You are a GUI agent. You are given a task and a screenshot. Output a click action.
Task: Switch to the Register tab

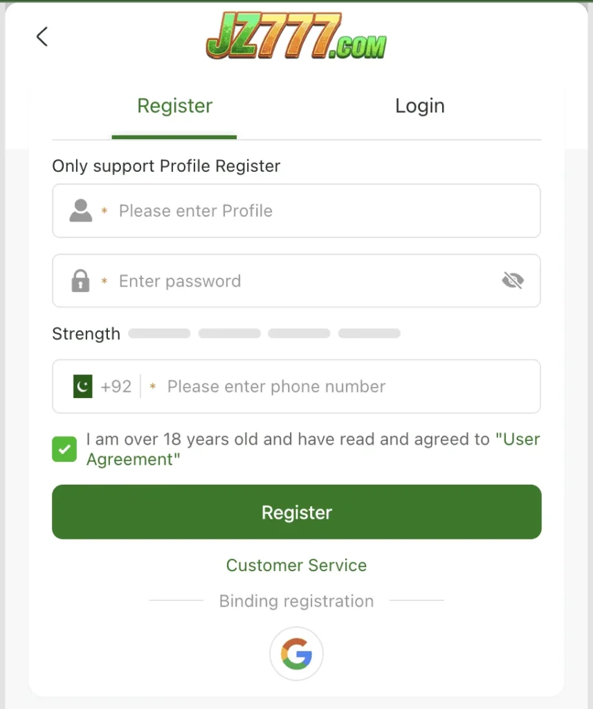174,107
